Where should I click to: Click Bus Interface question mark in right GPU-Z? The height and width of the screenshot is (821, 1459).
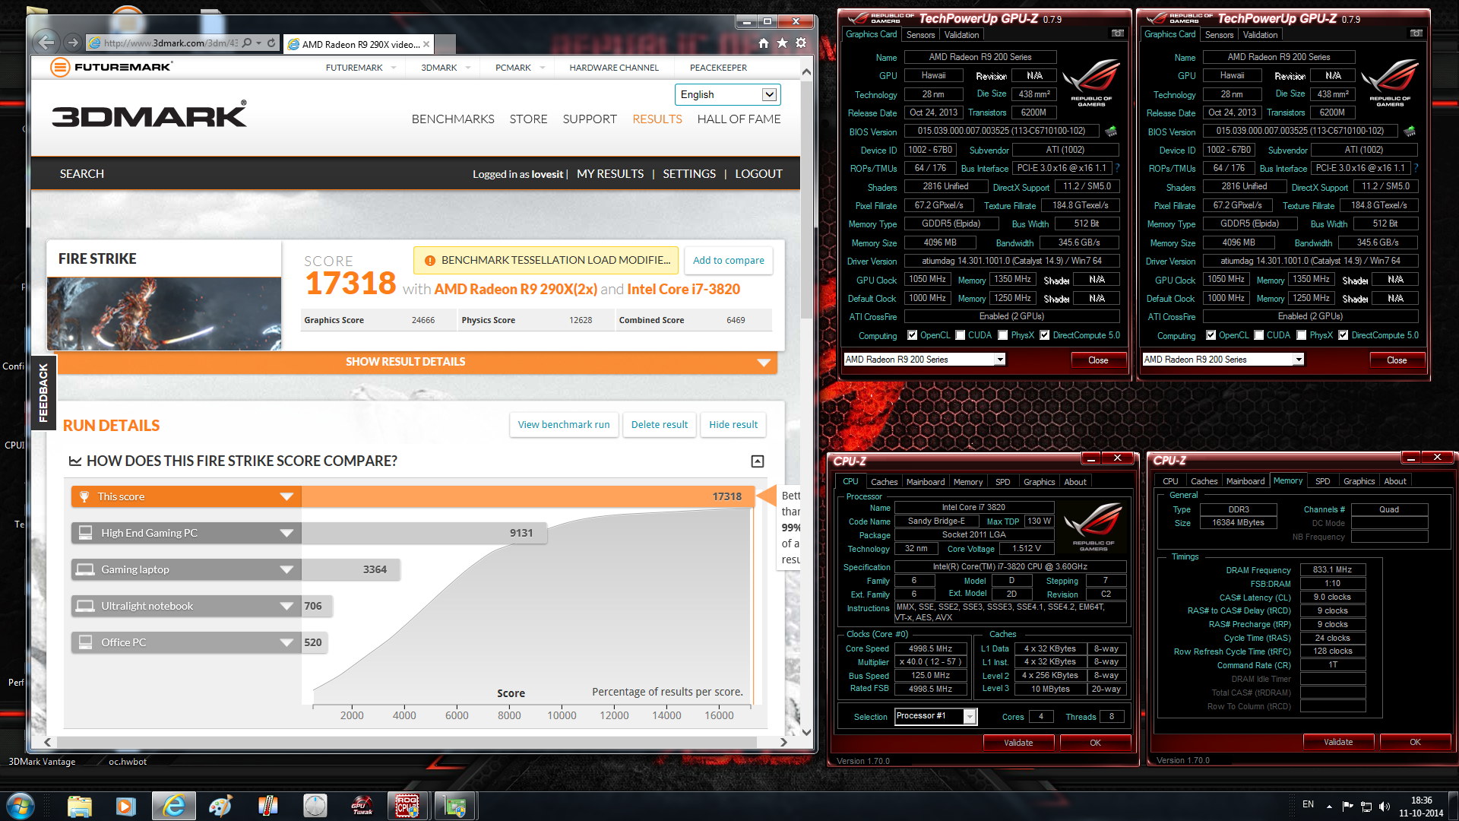(1416, 168)
